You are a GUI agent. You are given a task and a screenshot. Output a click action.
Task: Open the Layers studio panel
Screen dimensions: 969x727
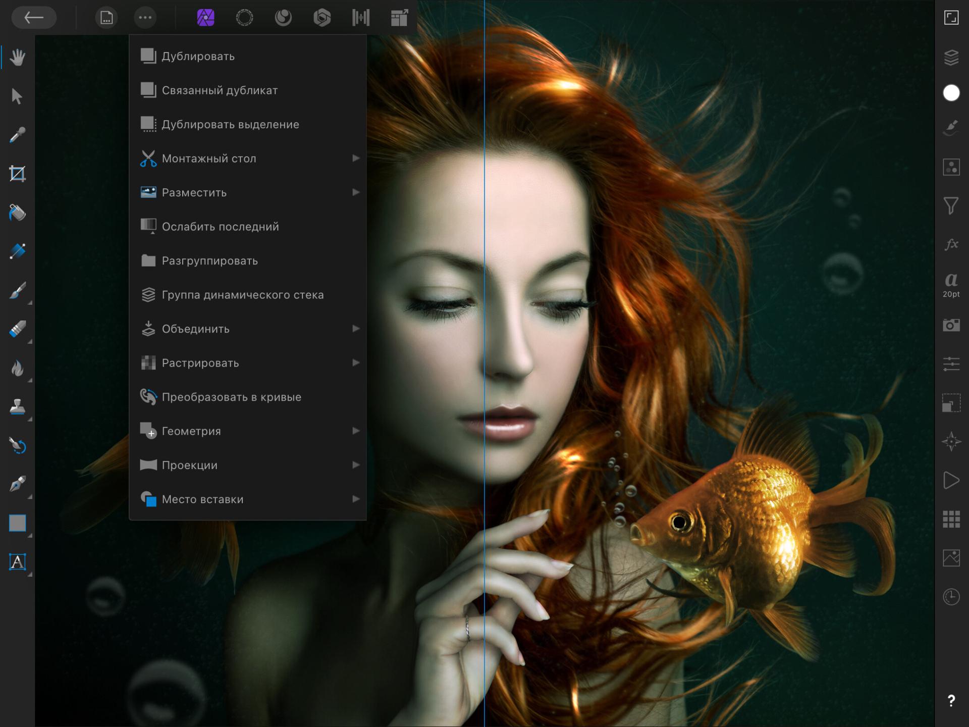click(951, 57)
